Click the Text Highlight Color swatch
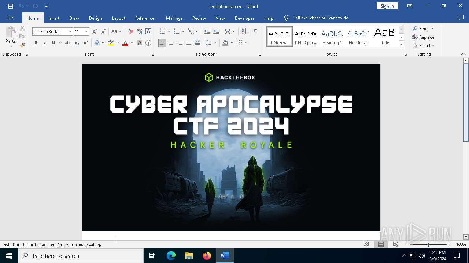The width and height of the screenshot is (469, 263). pos(111,43)
